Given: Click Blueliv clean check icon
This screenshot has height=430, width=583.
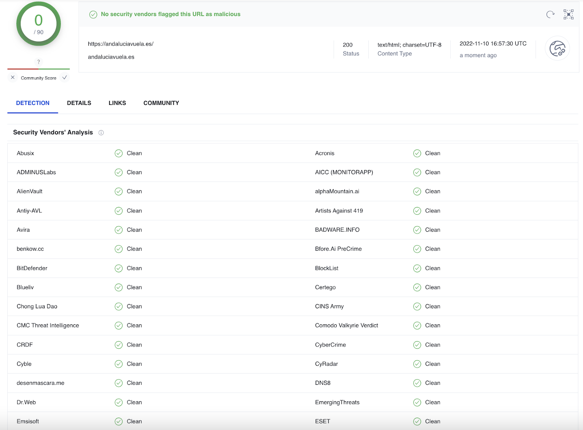Looking at the screenshot, I should [119, 288].
